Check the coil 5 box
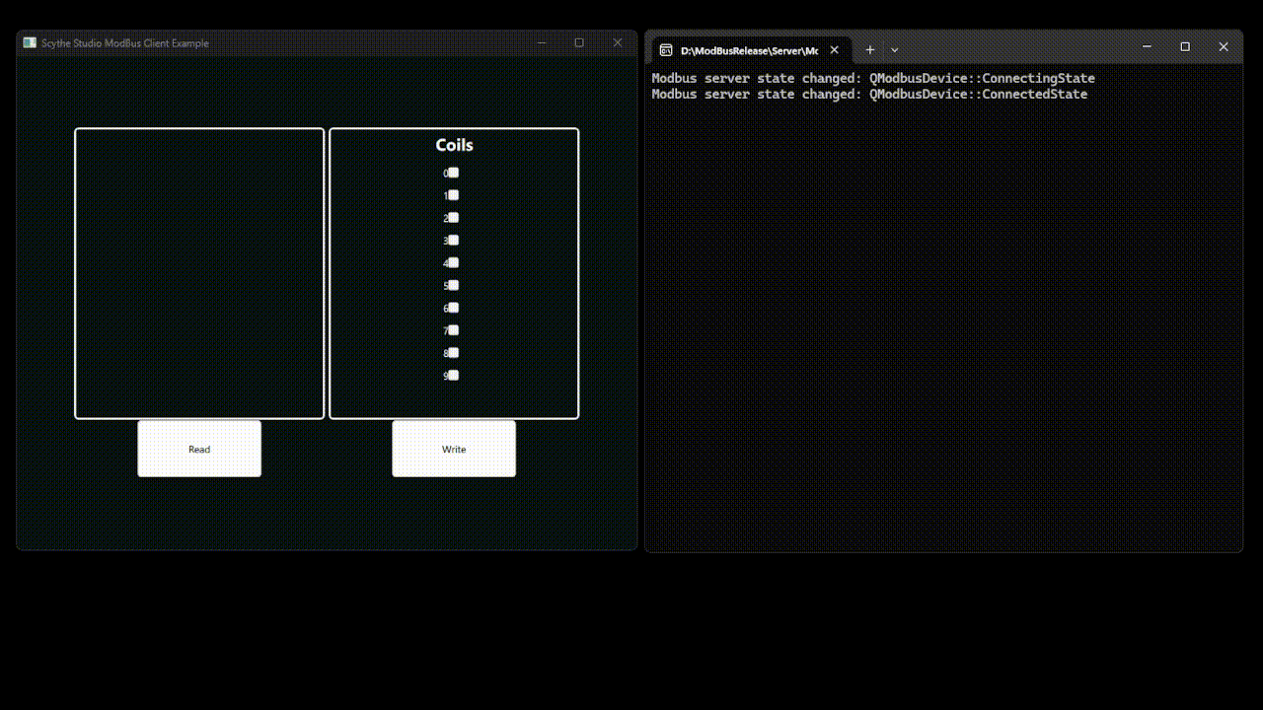 pos(453,284)
